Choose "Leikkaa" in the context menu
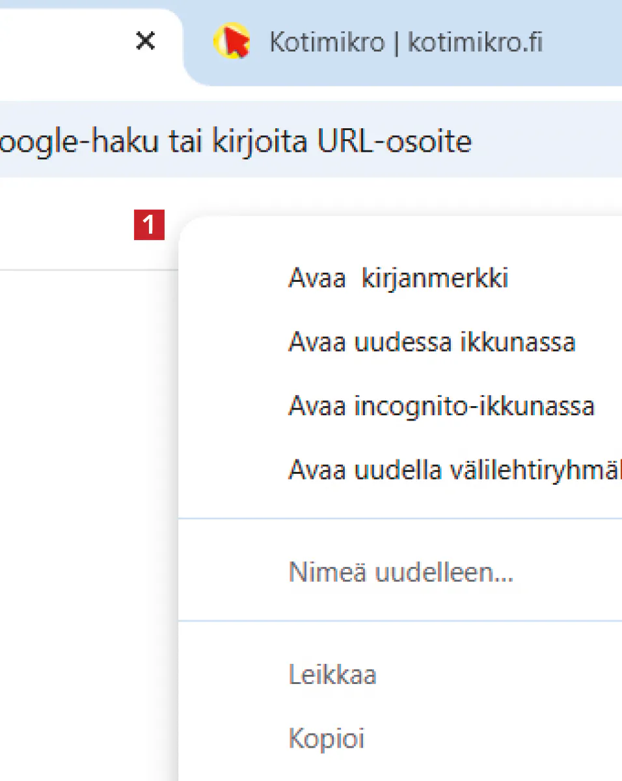Viewport: 622px width, 781px height. (x=332, y=674)
